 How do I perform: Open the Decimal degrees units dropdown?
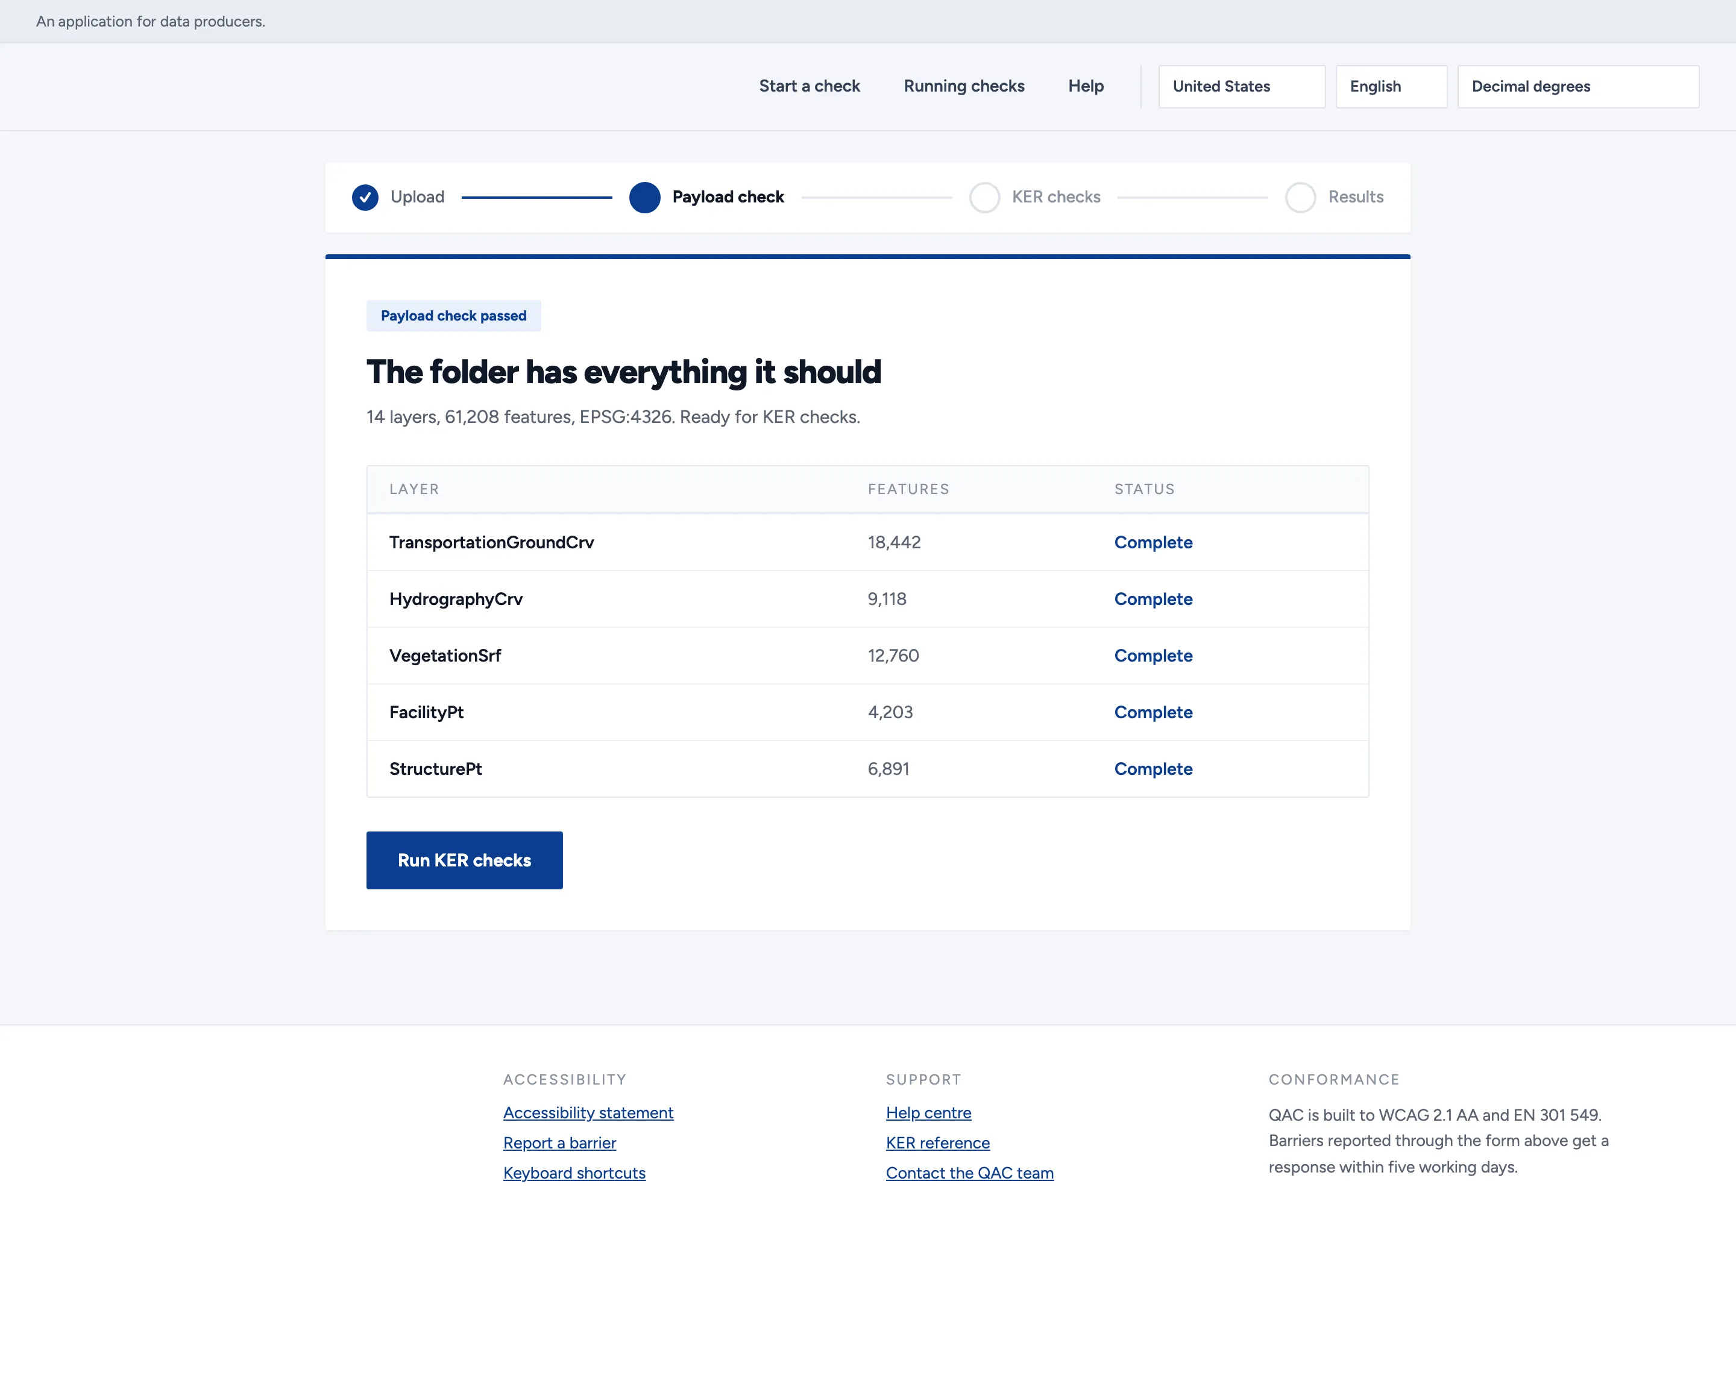coord(1578,86)
